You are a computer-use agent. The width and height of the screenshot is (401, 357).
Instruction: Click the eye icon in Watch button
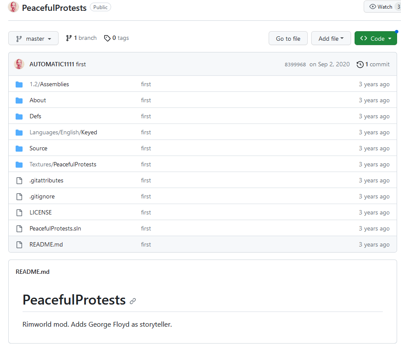pyautogui.click(x=373, y=6)
